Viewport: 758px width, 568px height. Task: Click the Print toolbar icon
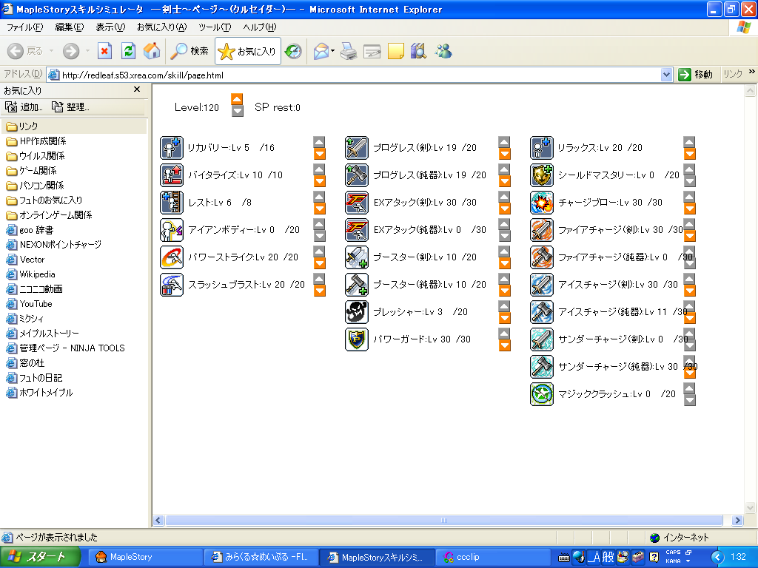click(348, 51)
